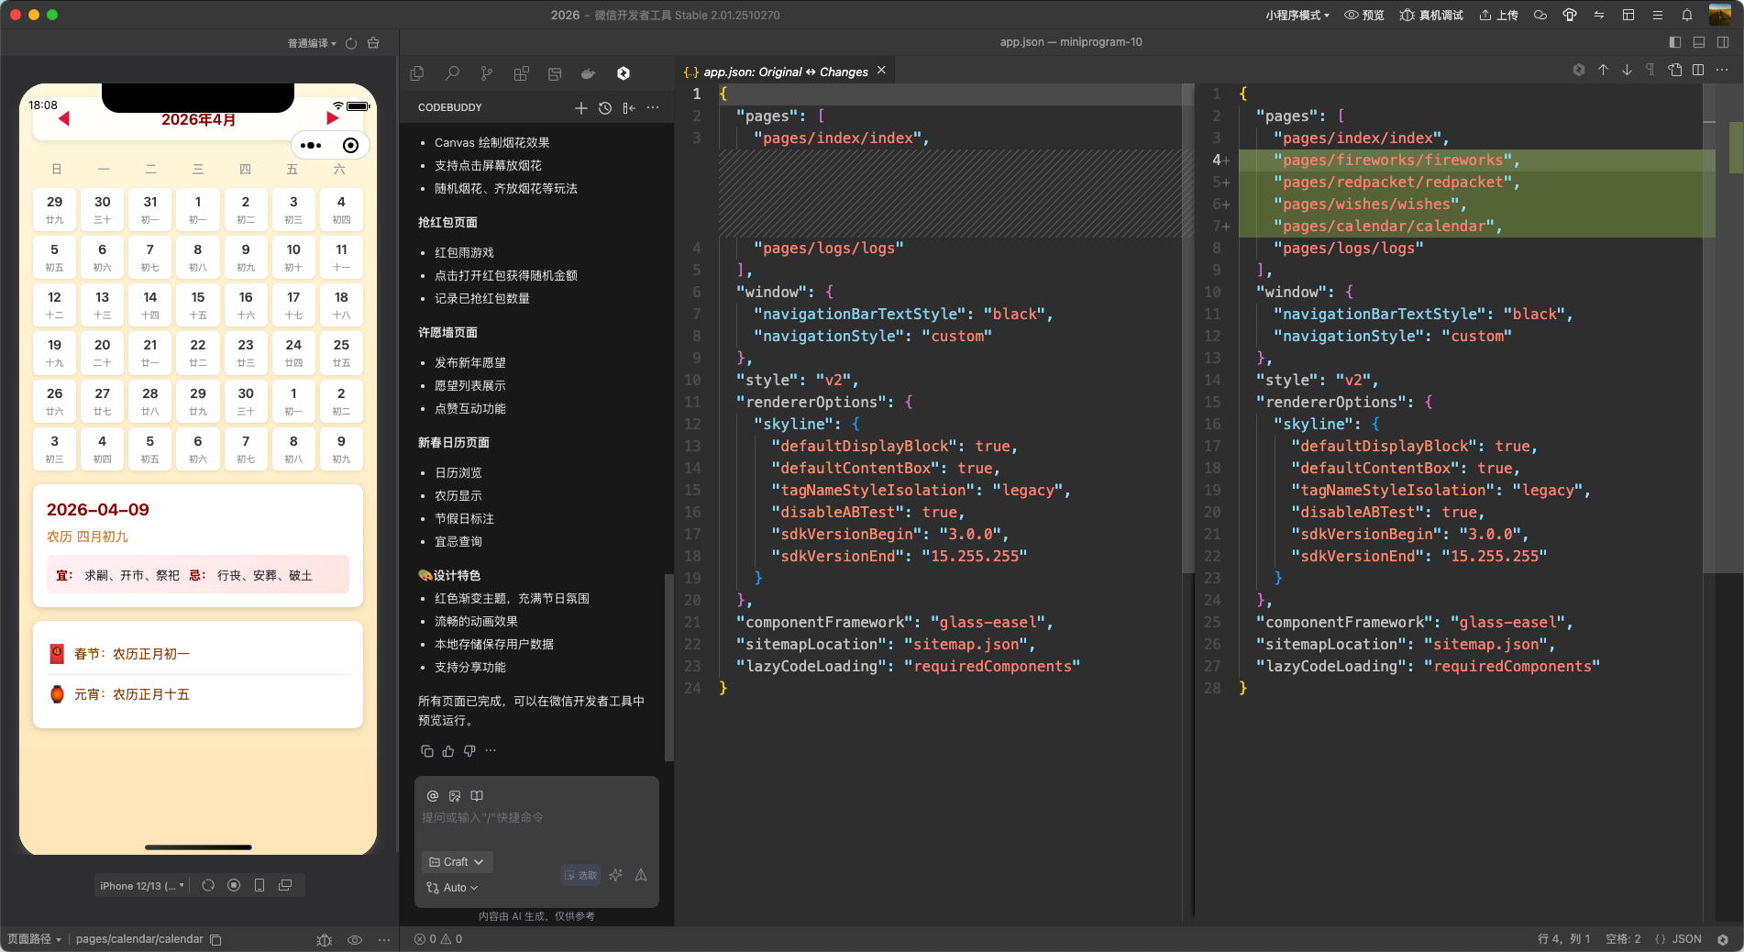Refresh the simulator with rotate icon

(x=208, y=885)
